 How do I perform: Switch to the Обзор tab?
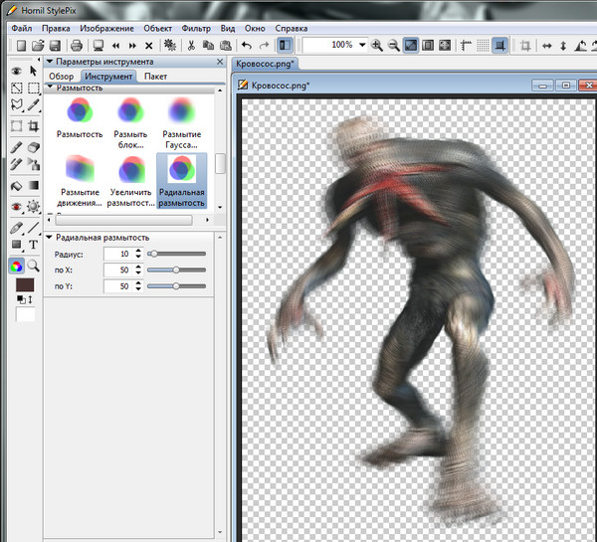(62, 76)
